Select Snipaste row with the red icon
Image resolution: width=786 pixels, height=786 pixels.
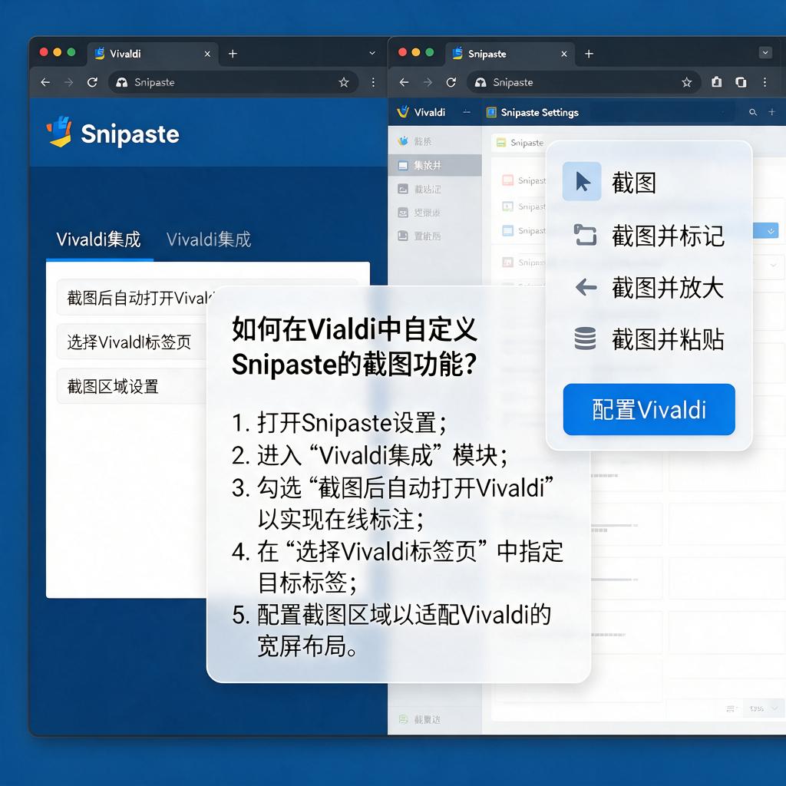coord(523,180)
